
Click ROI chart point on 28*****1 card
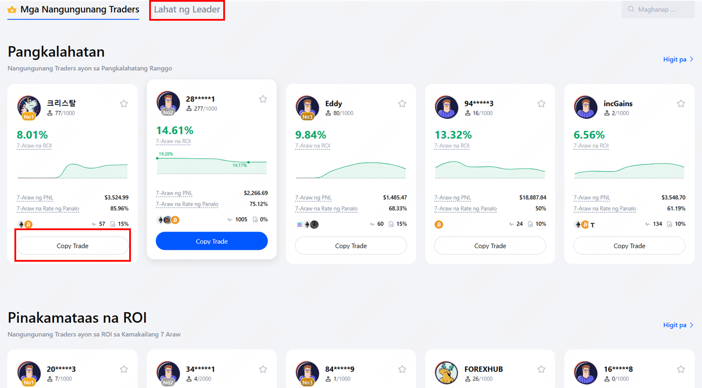248,162
